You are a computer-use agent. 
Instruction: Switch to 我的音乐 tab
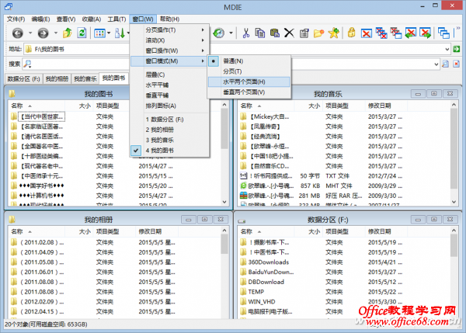pos(85,78)
